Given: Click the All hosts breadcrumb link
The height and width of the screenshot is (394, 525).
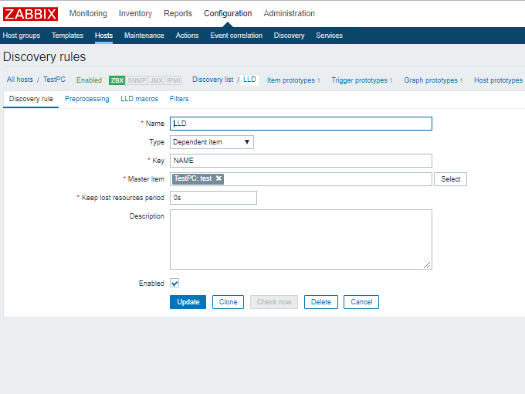Looking at the screenshot, I should pos(20,80).
